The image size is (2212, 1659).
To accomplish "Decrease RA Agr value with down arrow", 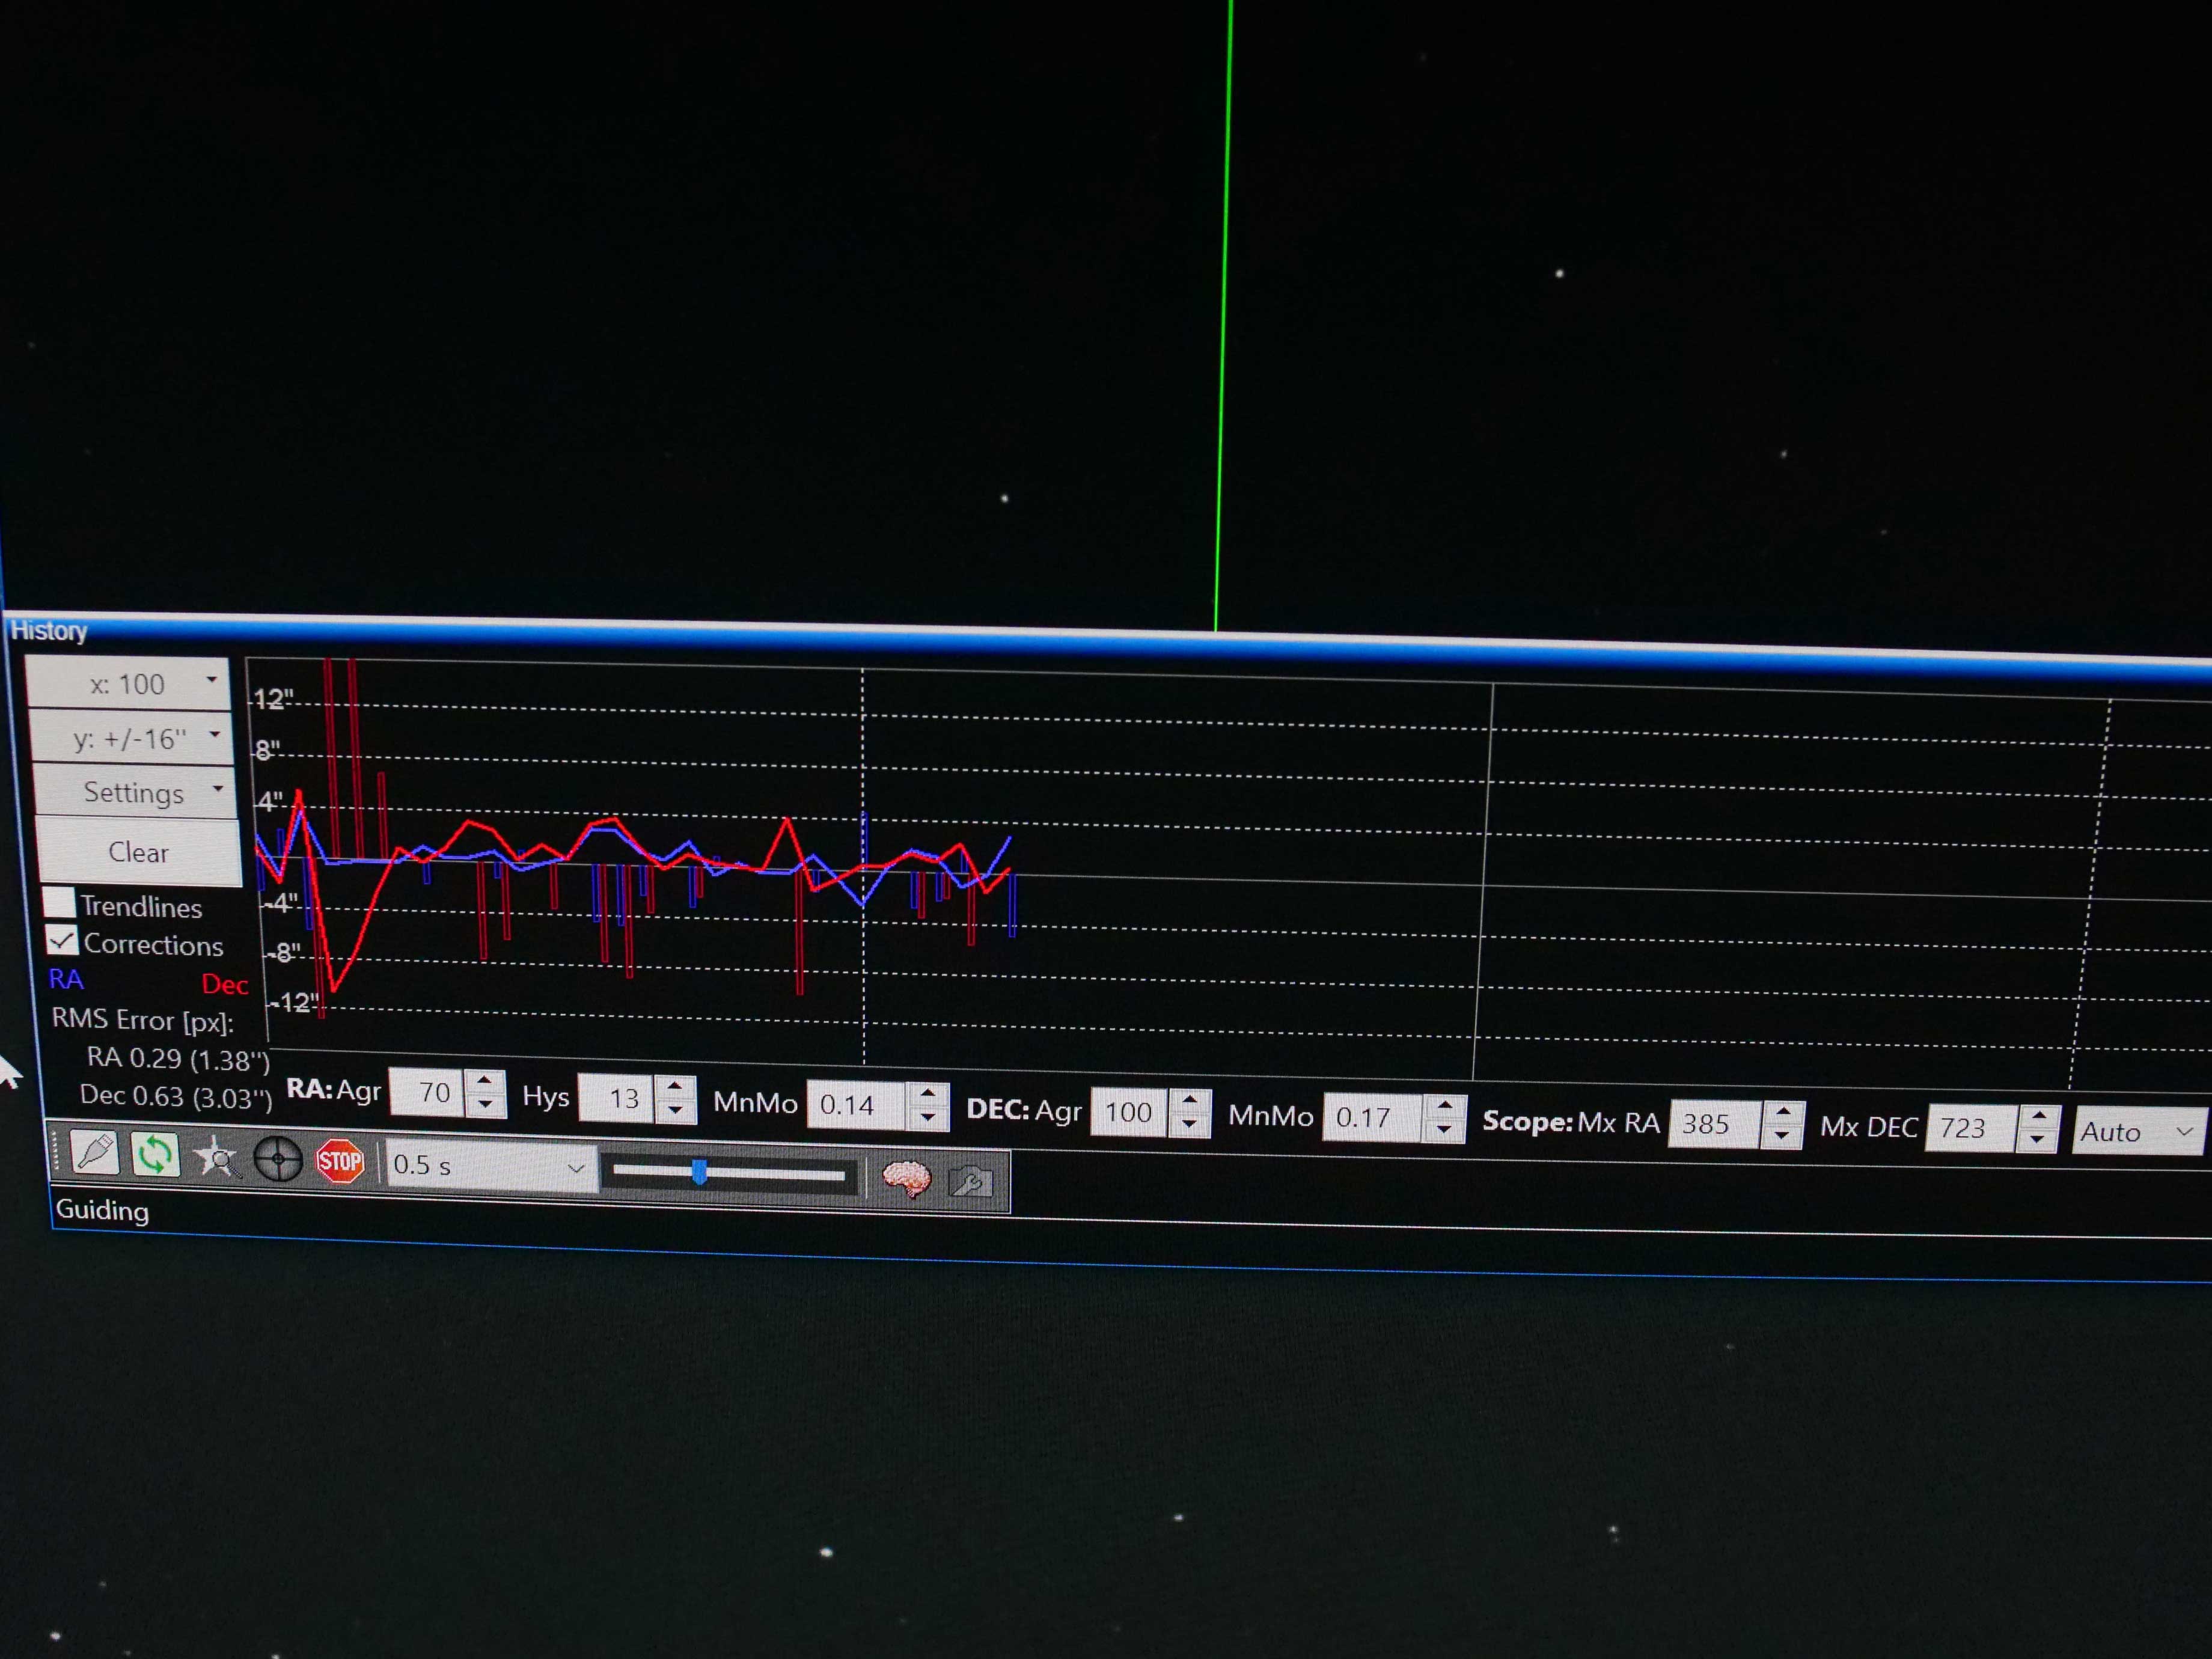I will point(485,1105).
